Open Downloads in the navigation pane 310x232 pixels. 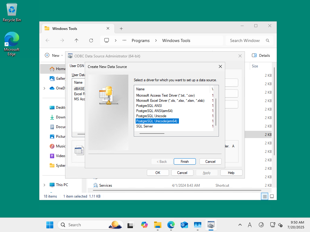click(57, 117)
